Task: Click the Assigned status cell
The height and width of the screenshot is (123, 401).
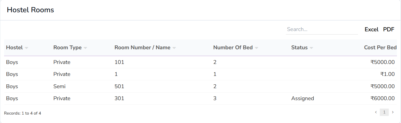Action: tap(302, 99)
